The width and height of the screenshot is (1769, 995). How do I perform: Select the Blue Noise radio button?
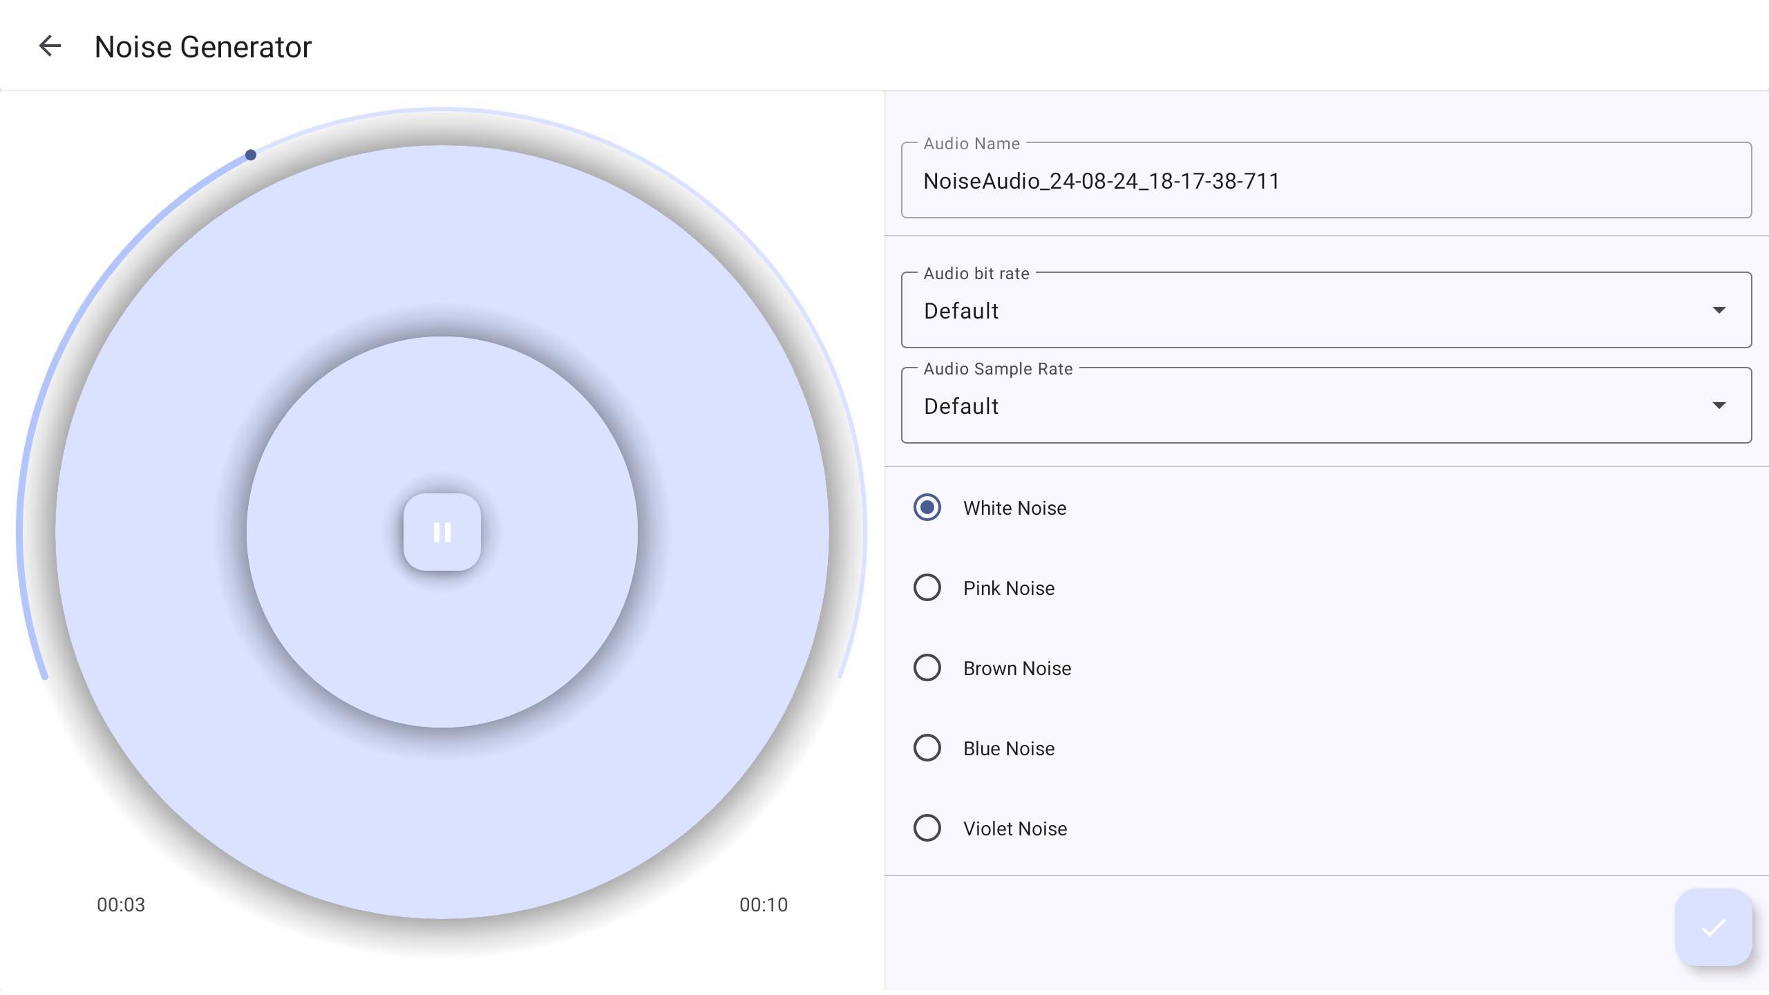[x=927, y=748]
